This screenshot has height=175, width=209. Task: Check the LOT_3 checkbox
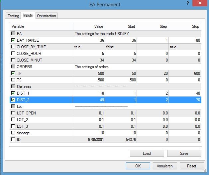coord(13,126)
